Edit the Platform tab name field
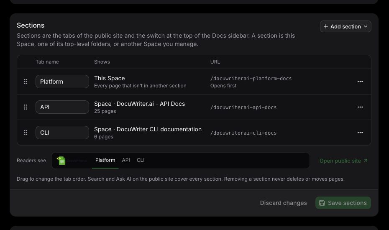The height and width of the screenshot is (230, 389). tap(62, 82)
